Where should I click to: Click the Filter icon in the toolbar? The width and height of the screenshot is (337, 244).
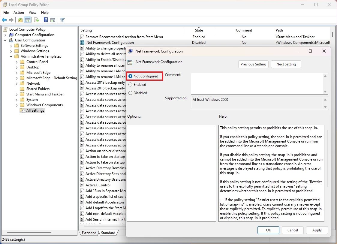62,20
